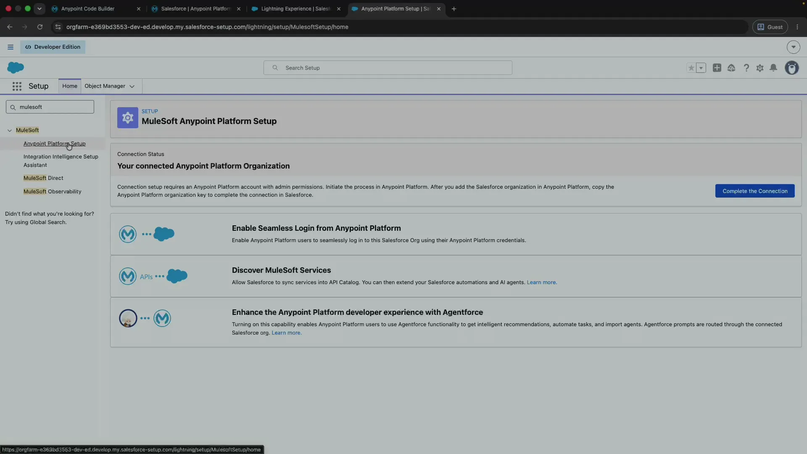Open MuleSoft Observability in sidebar
The width and height of the screenshot is (807, 454).
(53, 191)
